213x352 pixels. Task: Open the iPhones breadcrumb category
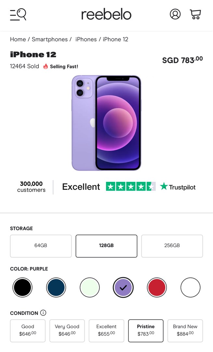86,39
